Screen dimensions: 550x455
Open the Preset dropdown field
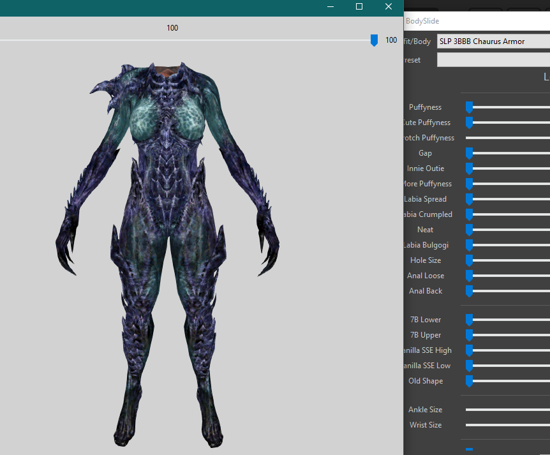tap(493, 60)
